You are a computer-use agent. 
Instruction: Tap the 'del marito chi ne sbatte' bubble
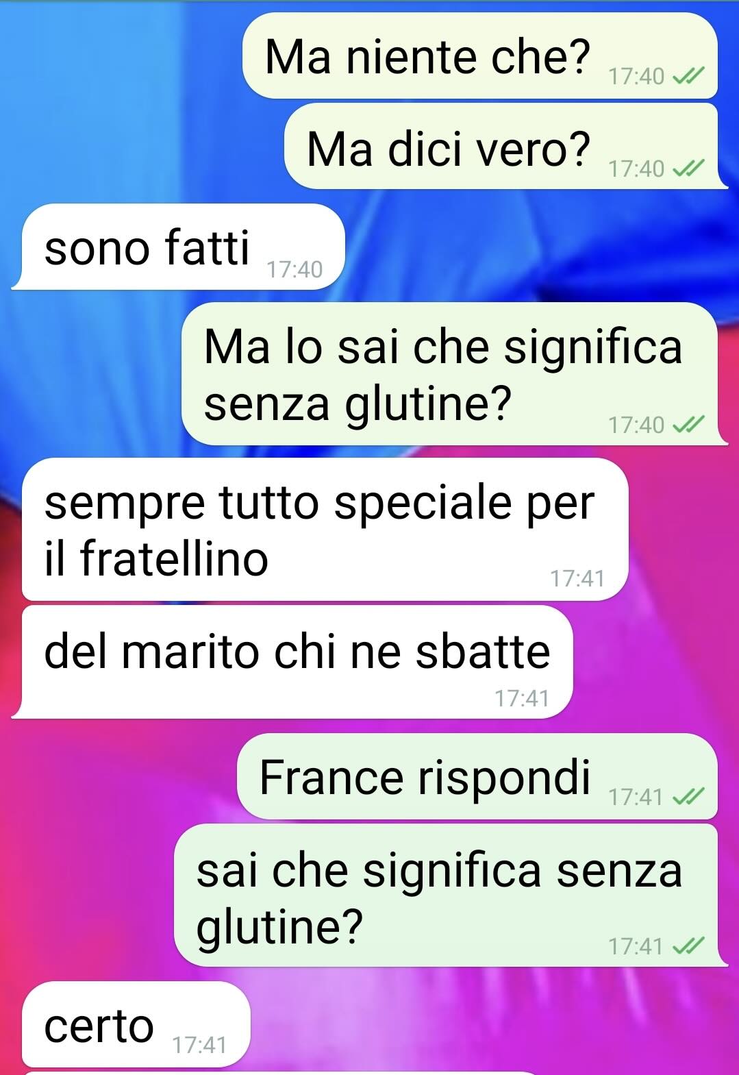click(292, 663)
